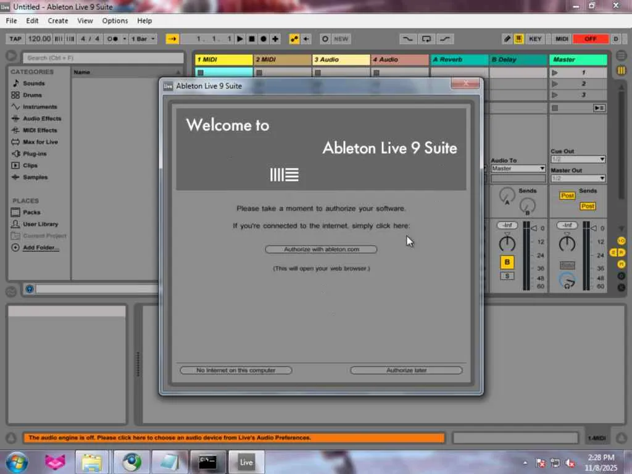This screenshot has width=632, height=474.
Task: Open the Options menu
Action: click(x=115, y=20)
